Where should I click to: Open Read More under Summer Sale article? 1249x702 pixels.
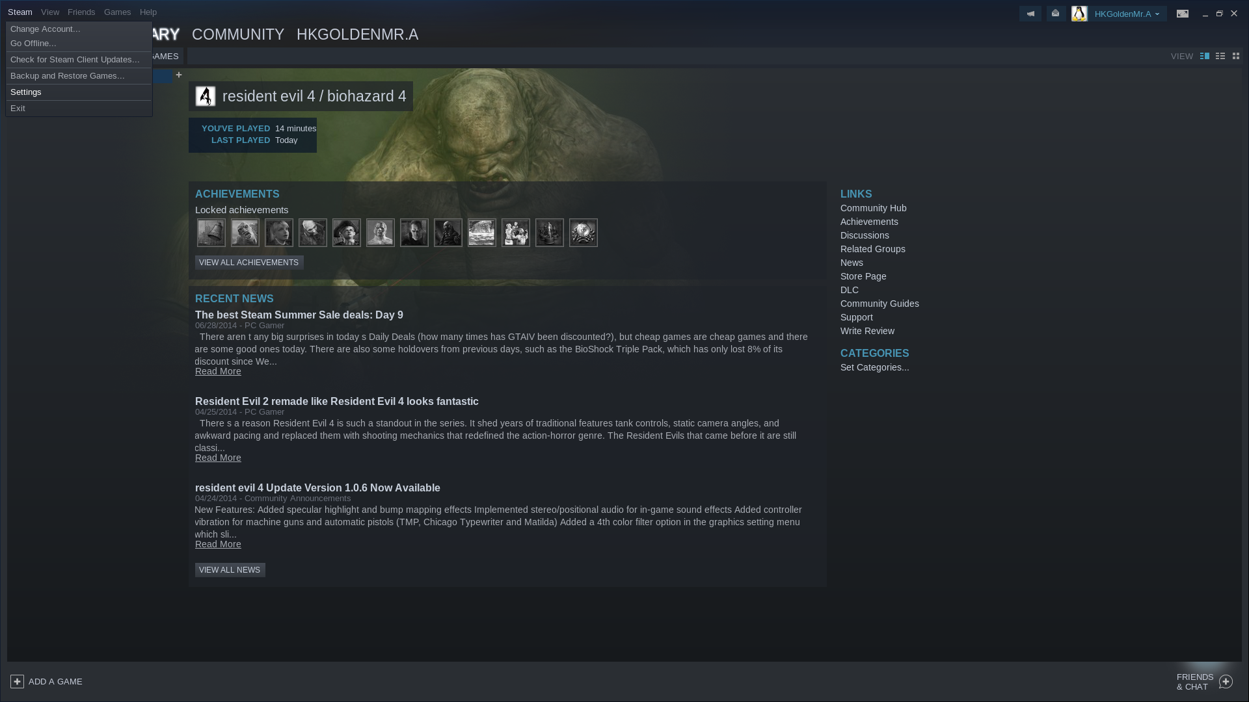[x=218, y=371]
